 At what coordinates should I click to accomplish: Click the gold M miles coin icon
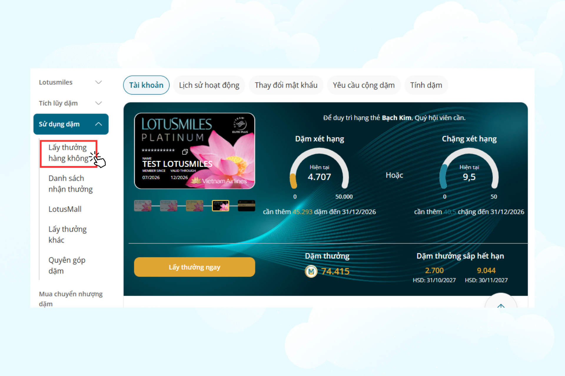(311, 271)
